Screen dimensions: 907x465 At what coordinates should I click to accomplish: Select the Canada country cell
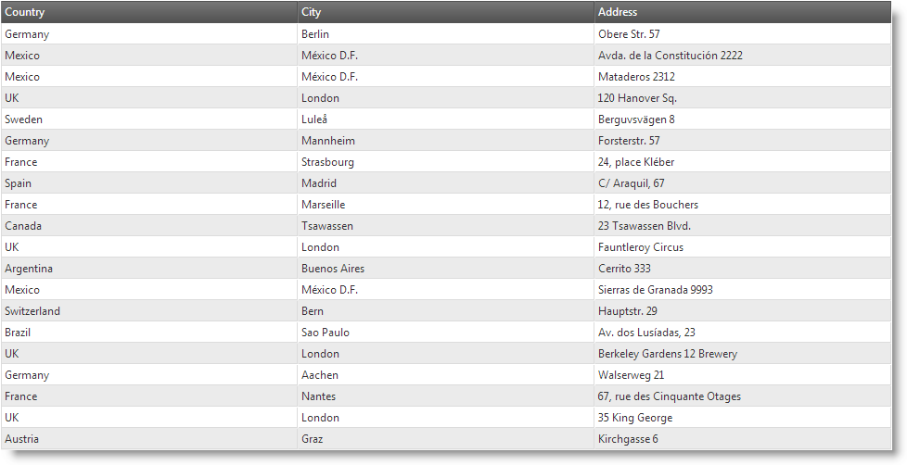(x=23, y=226)
